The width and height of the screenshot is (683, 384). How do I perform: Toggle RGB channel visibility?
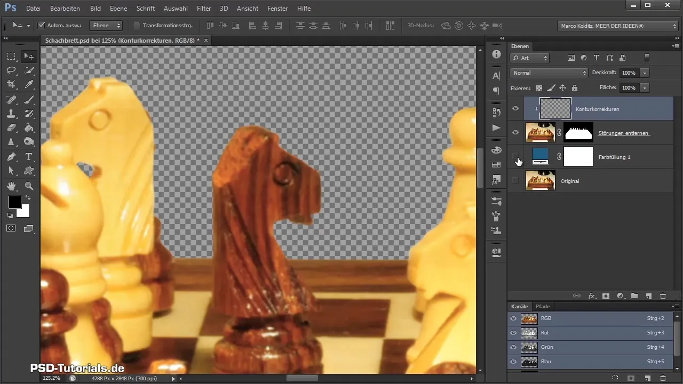coord(513,318)
